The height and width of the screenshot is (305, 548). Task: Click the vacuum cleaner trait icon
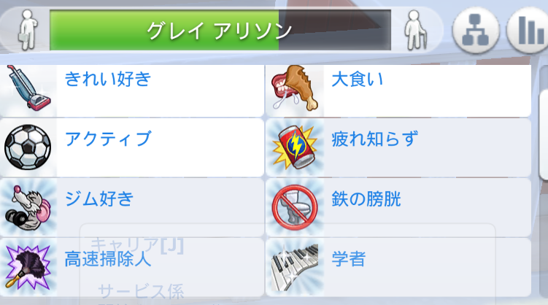(x=28, y=88)
